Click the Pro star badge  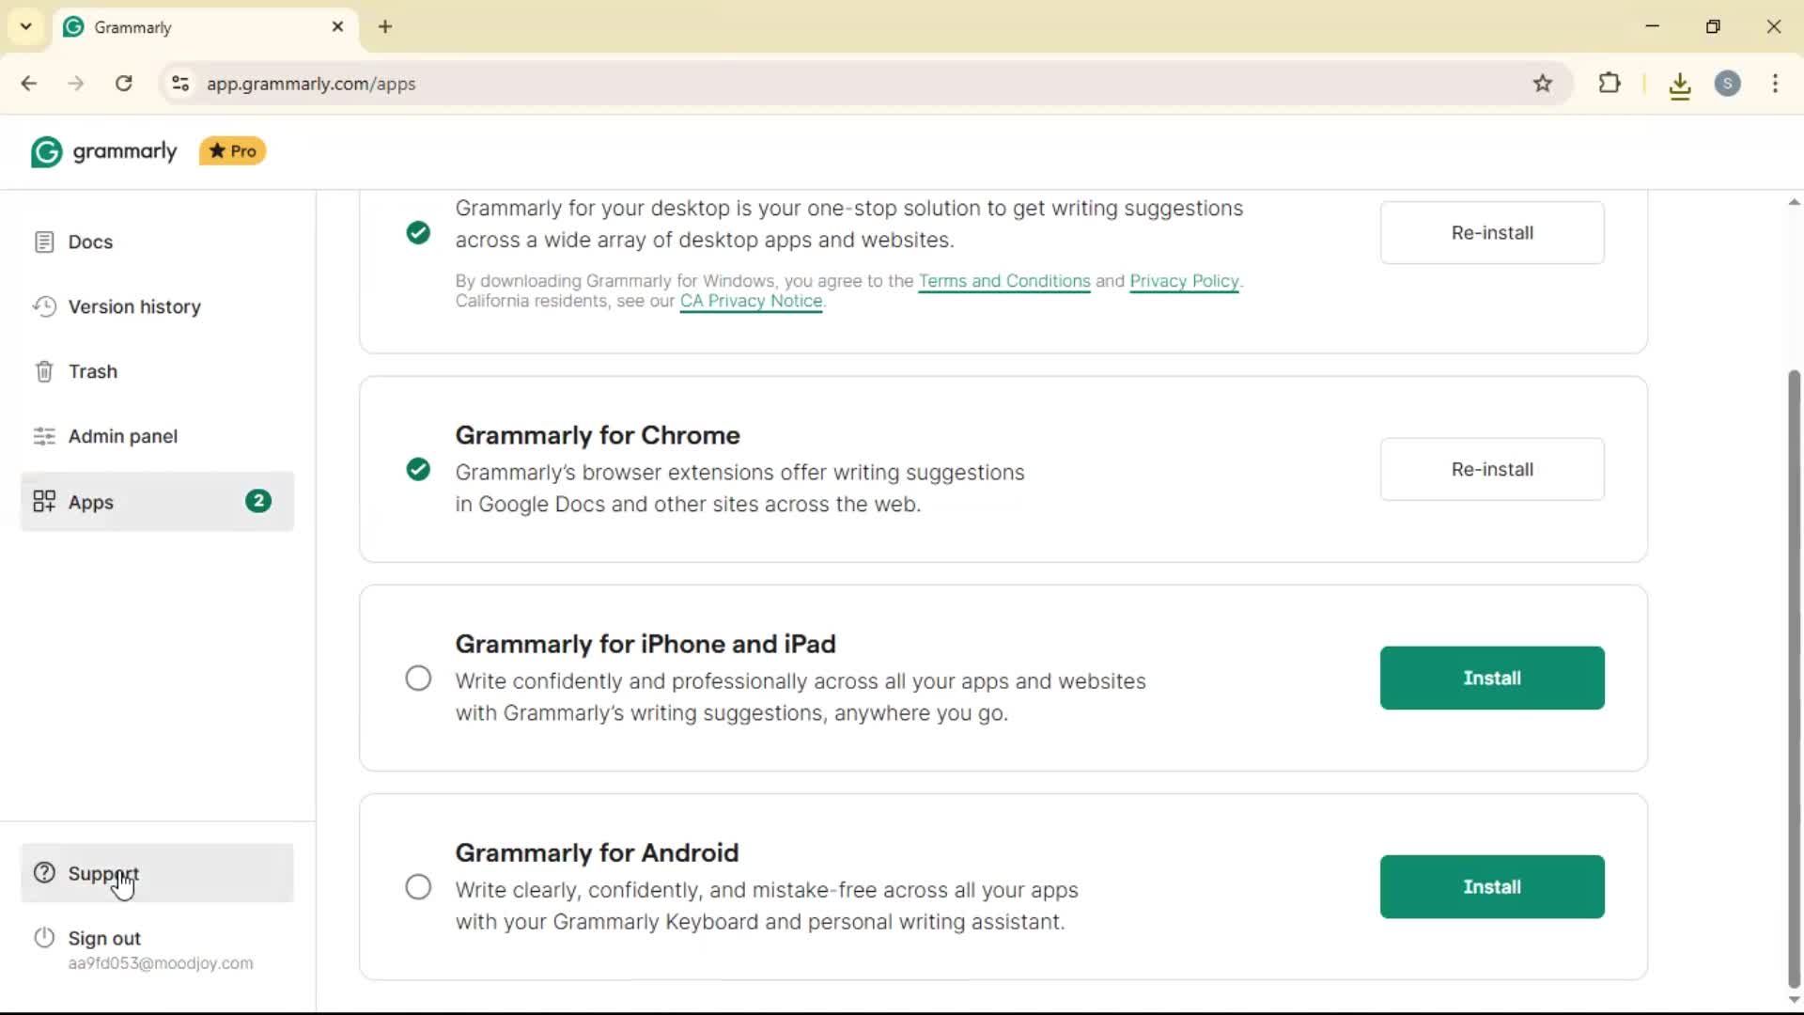pos(232,151)
